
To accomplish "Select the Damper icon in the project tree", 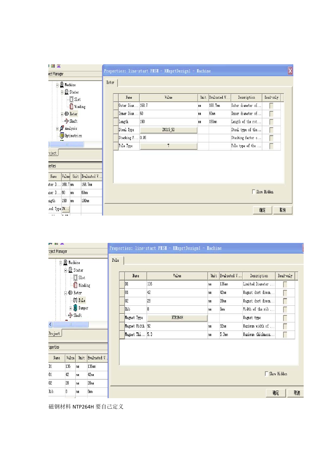I will point(75,308).
